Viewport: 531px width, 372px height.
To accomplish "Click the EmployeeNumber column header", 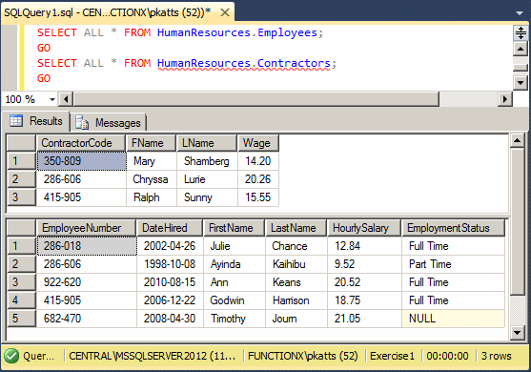I will coord(86,228).
